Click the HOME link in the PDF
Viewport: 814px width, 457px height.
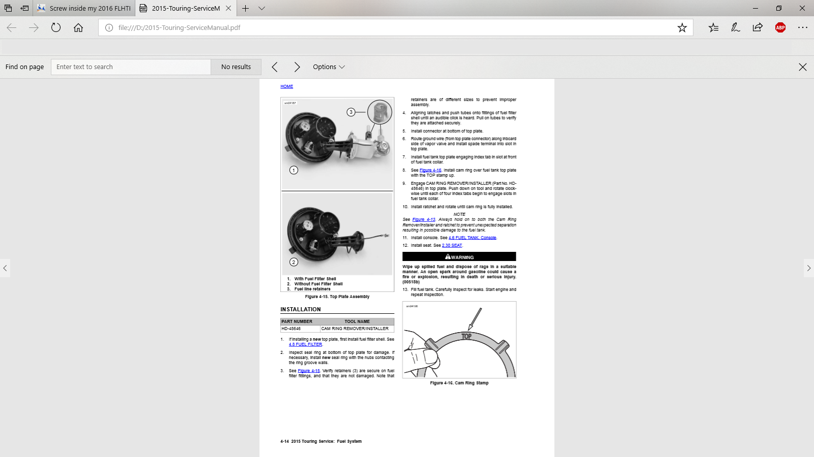286,87
